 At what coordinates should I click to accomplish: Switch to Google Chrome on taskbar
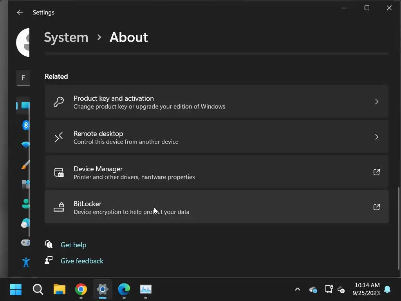tap(81, 290)
